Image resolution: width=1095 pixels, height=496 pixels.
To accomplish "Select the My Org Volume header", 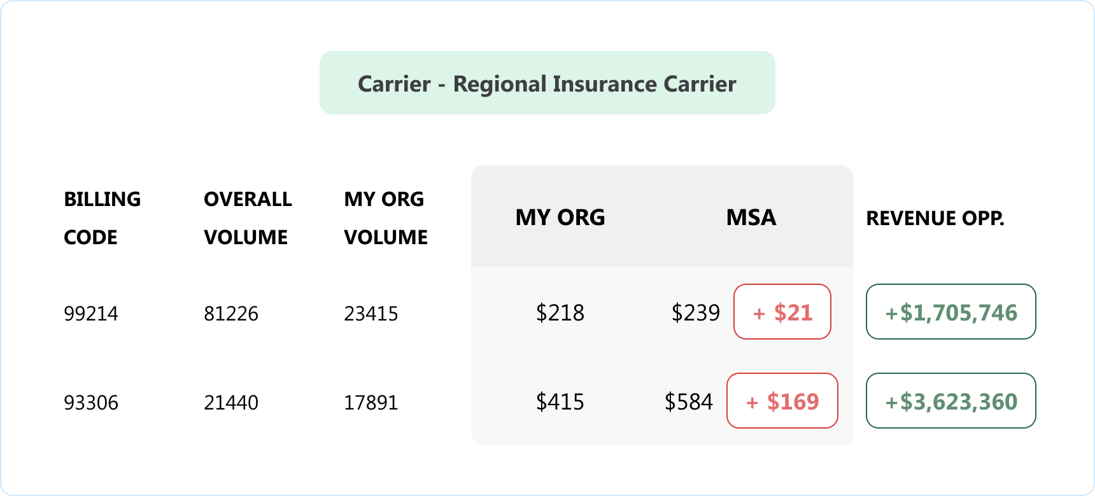I will 385,218.
